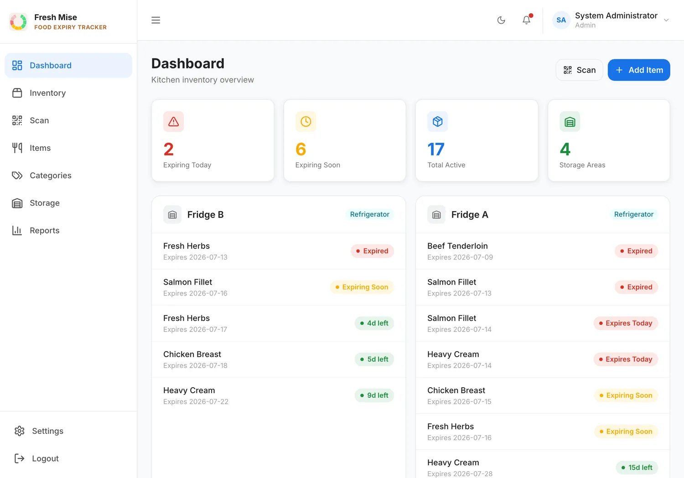684x478 pixels.
Task: Open the Storage Areas count of 4
Action: [x=565, y=149]
